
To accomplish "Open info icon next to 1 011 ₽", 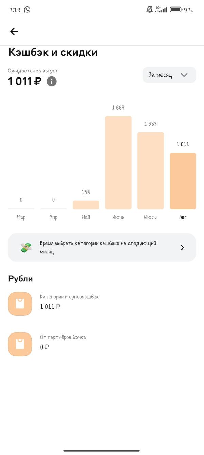I will pos(52,81).
